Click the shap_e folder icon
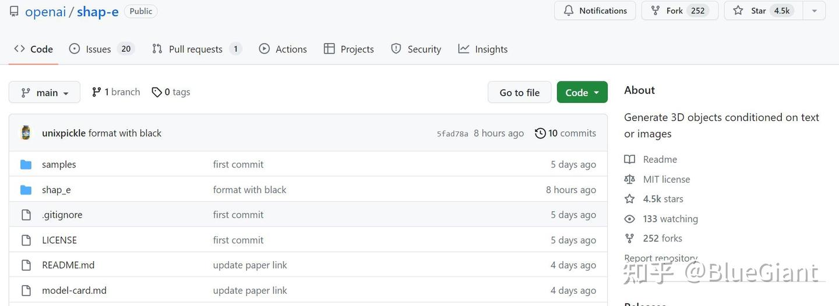Screen dimensions: 839x306 coord(26,190)
